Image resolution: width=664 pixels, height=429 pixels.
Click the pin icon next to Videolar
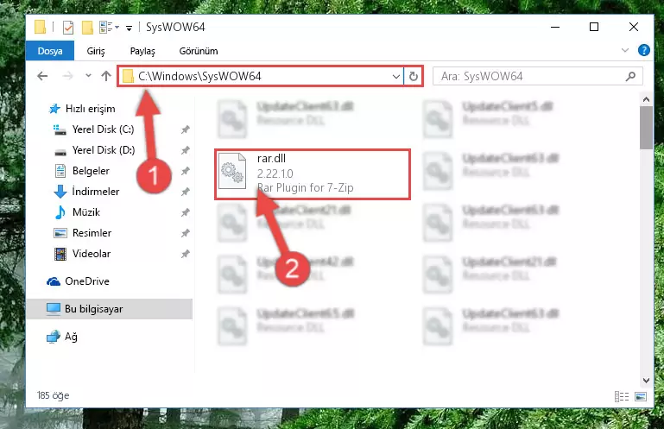click(x=185, y=255)
